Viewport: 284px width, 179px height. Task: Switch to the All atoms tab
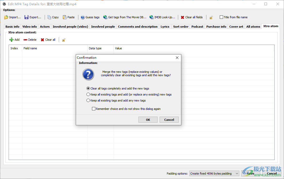pos(253,27)
